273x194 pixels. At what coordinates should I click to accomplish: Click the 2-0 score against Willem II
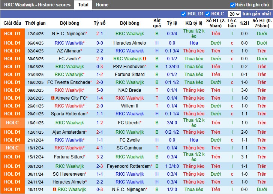pos(100,106)
